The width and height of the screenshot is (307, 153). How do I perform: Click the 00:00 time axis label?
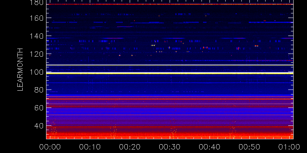[x=50, y=147]
